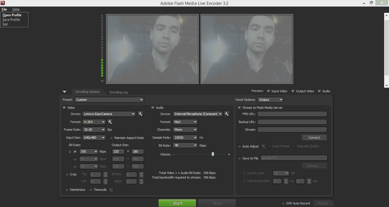Open video Device dropdown Lenovo EasyCamera

point(109,114)
